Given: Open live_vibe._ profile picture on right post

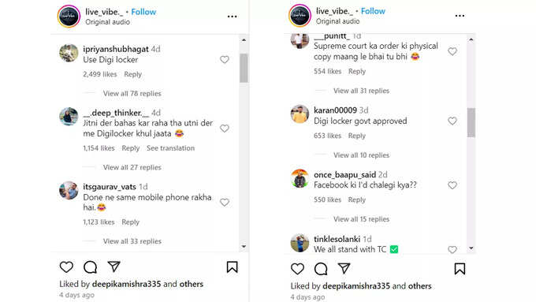Looking at the screenshot, I should [300, 16].
